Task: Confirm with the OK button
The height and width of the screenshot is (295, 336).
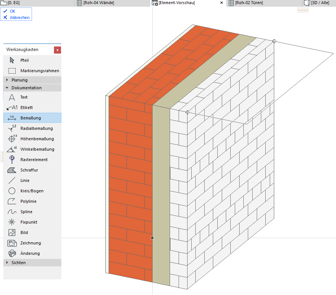Action: click(9, 11)
